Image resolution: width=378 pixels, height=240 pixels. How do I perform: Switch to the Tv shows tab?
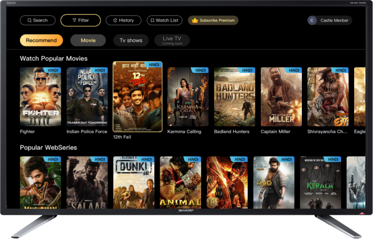(131, 40)
